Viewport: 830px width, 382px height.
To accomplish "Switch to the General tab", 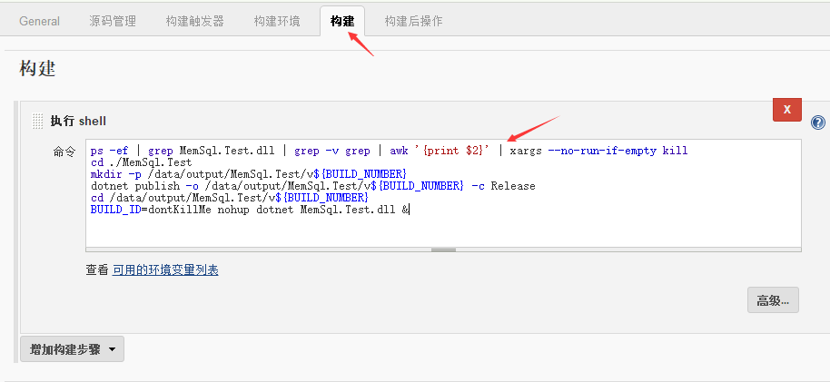I will [39, 21].
